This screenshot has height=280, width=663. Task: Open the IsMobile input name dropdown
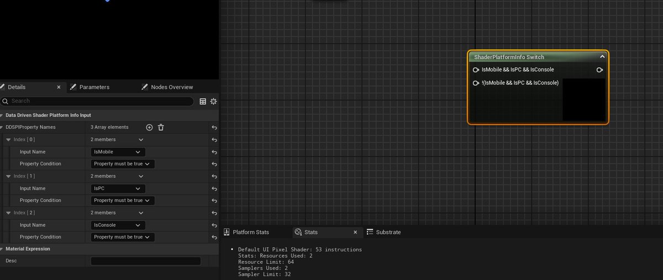click(x=118, y=152)
